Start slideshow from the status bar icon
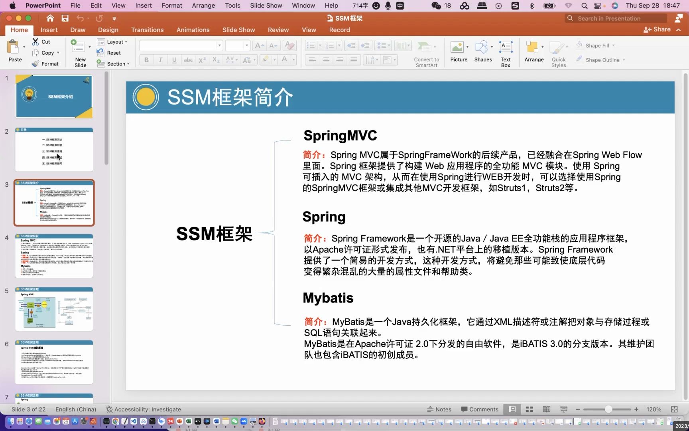 point(563,409)
